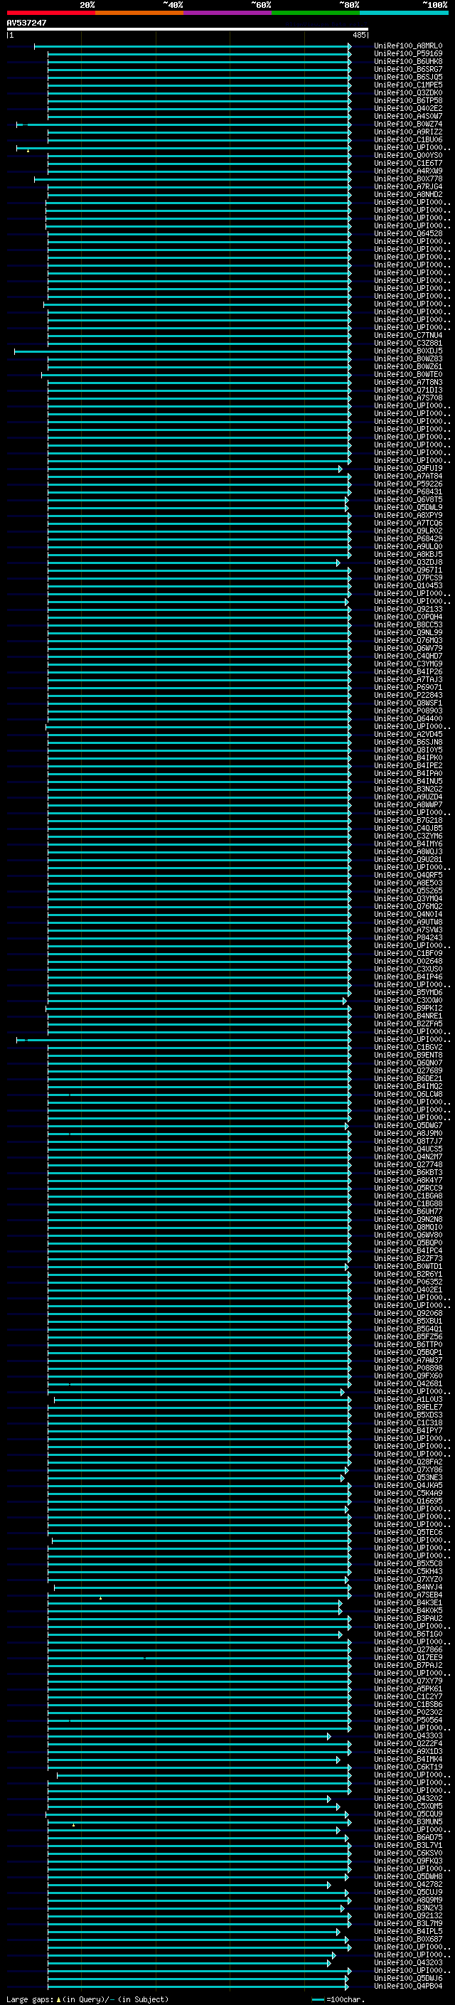Open hit UniRef100_A8MRL0
455x2005 pixels.
pos(408,46)
